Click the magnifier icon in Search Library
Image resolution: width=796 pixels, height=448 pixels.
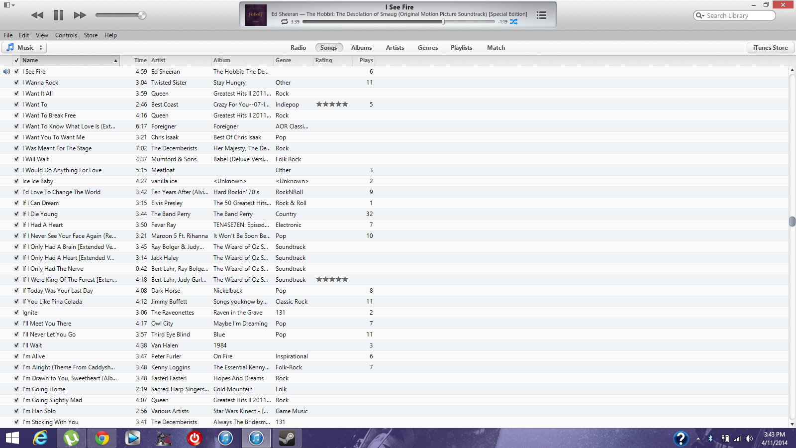pyautogui.click(x=700, y=15)
